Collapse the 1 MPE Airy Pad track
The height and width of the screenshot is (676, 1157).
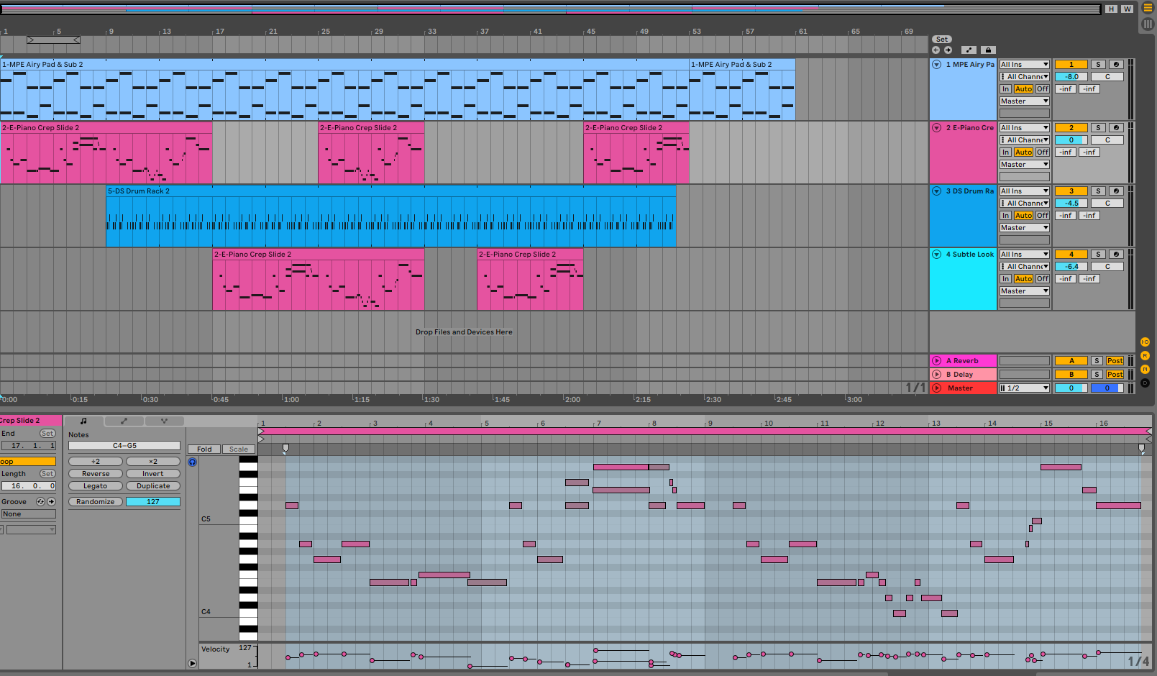coord(936,65)
